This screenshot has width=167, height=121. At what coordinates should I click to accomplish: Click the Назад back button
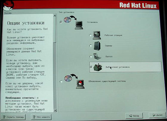pyautogui.click(x=134, y=116)
